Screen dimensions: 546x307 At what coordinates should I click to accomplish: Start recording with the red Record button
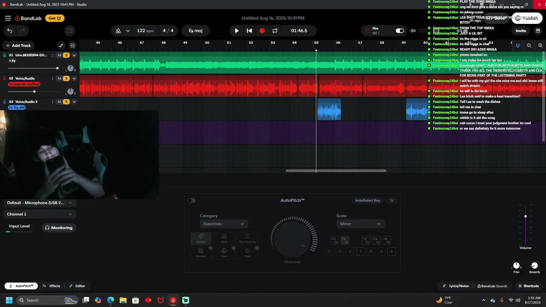pos(262,31)
